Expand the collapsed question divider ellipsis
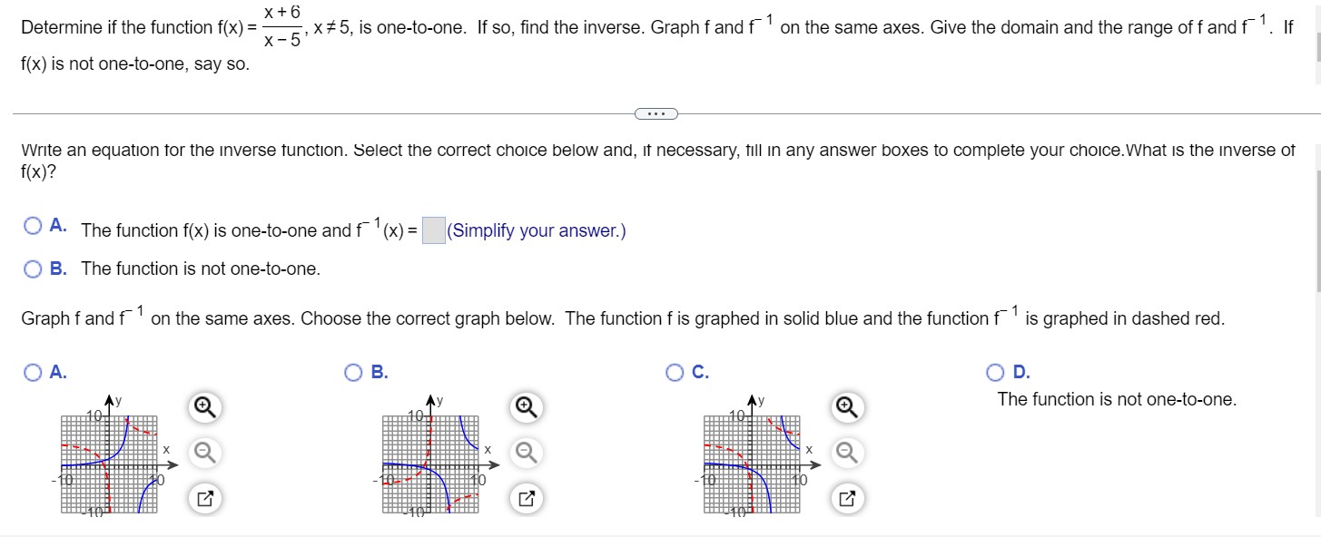The image size is (1321, 537). tap(656, 112)
